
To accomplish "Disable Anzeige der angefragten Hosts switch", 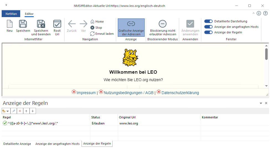I will 208,27.
